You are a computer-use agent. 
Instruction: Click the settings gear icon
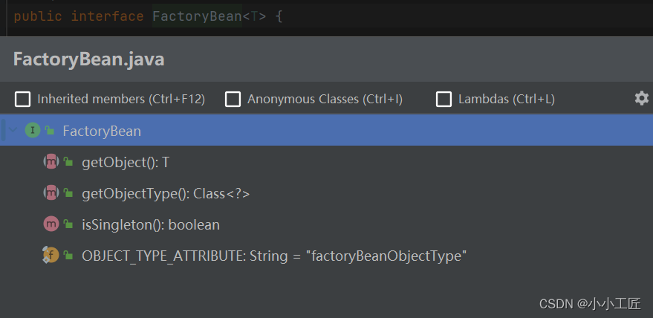click(x=641, y=98)
